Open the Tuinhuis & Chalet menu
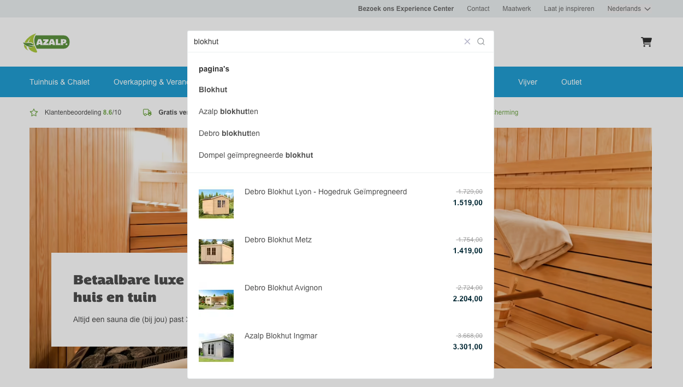The width and height of the screenshot is (683, 387). [60, 82]
